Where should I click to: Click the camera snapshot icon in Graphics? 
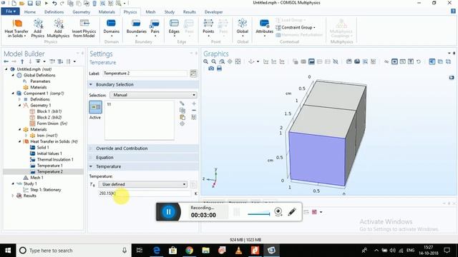tap(211, 69)
